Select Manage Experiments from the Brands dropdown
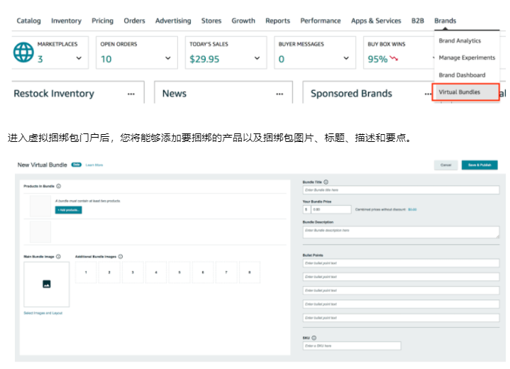510x369 pixels. [x=467, y=57]
